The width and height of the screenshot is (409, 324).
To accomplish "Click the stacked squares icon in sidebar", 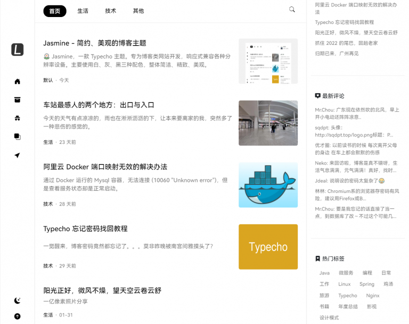I will click(x=17, y=136).
